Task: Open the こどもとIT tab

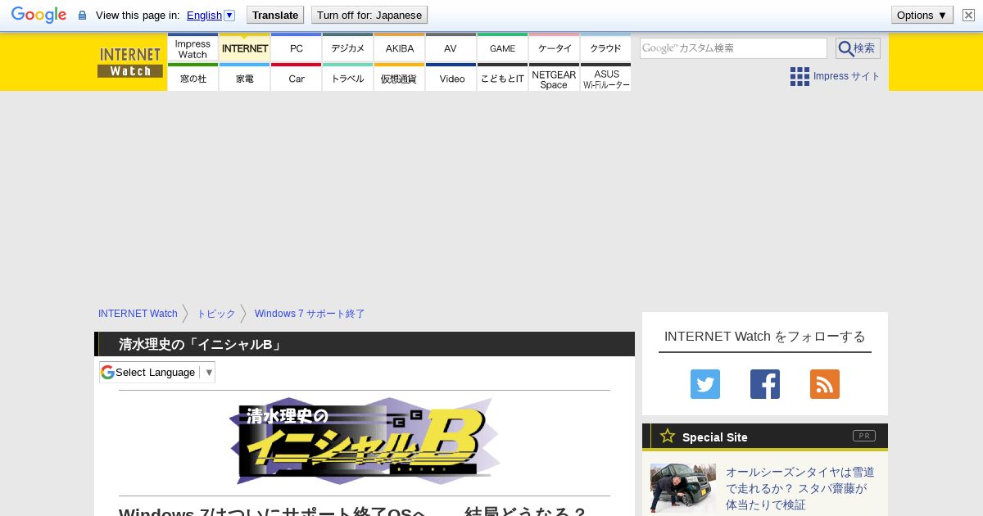Action: pos(502,78)
